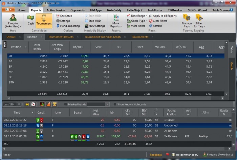Sort by the Position column header

click(x=18, y=47)
